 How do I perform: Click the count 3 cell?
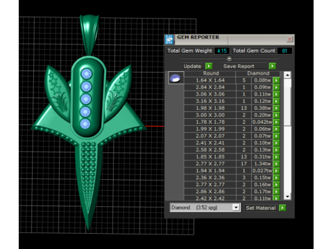pos(244,178)
